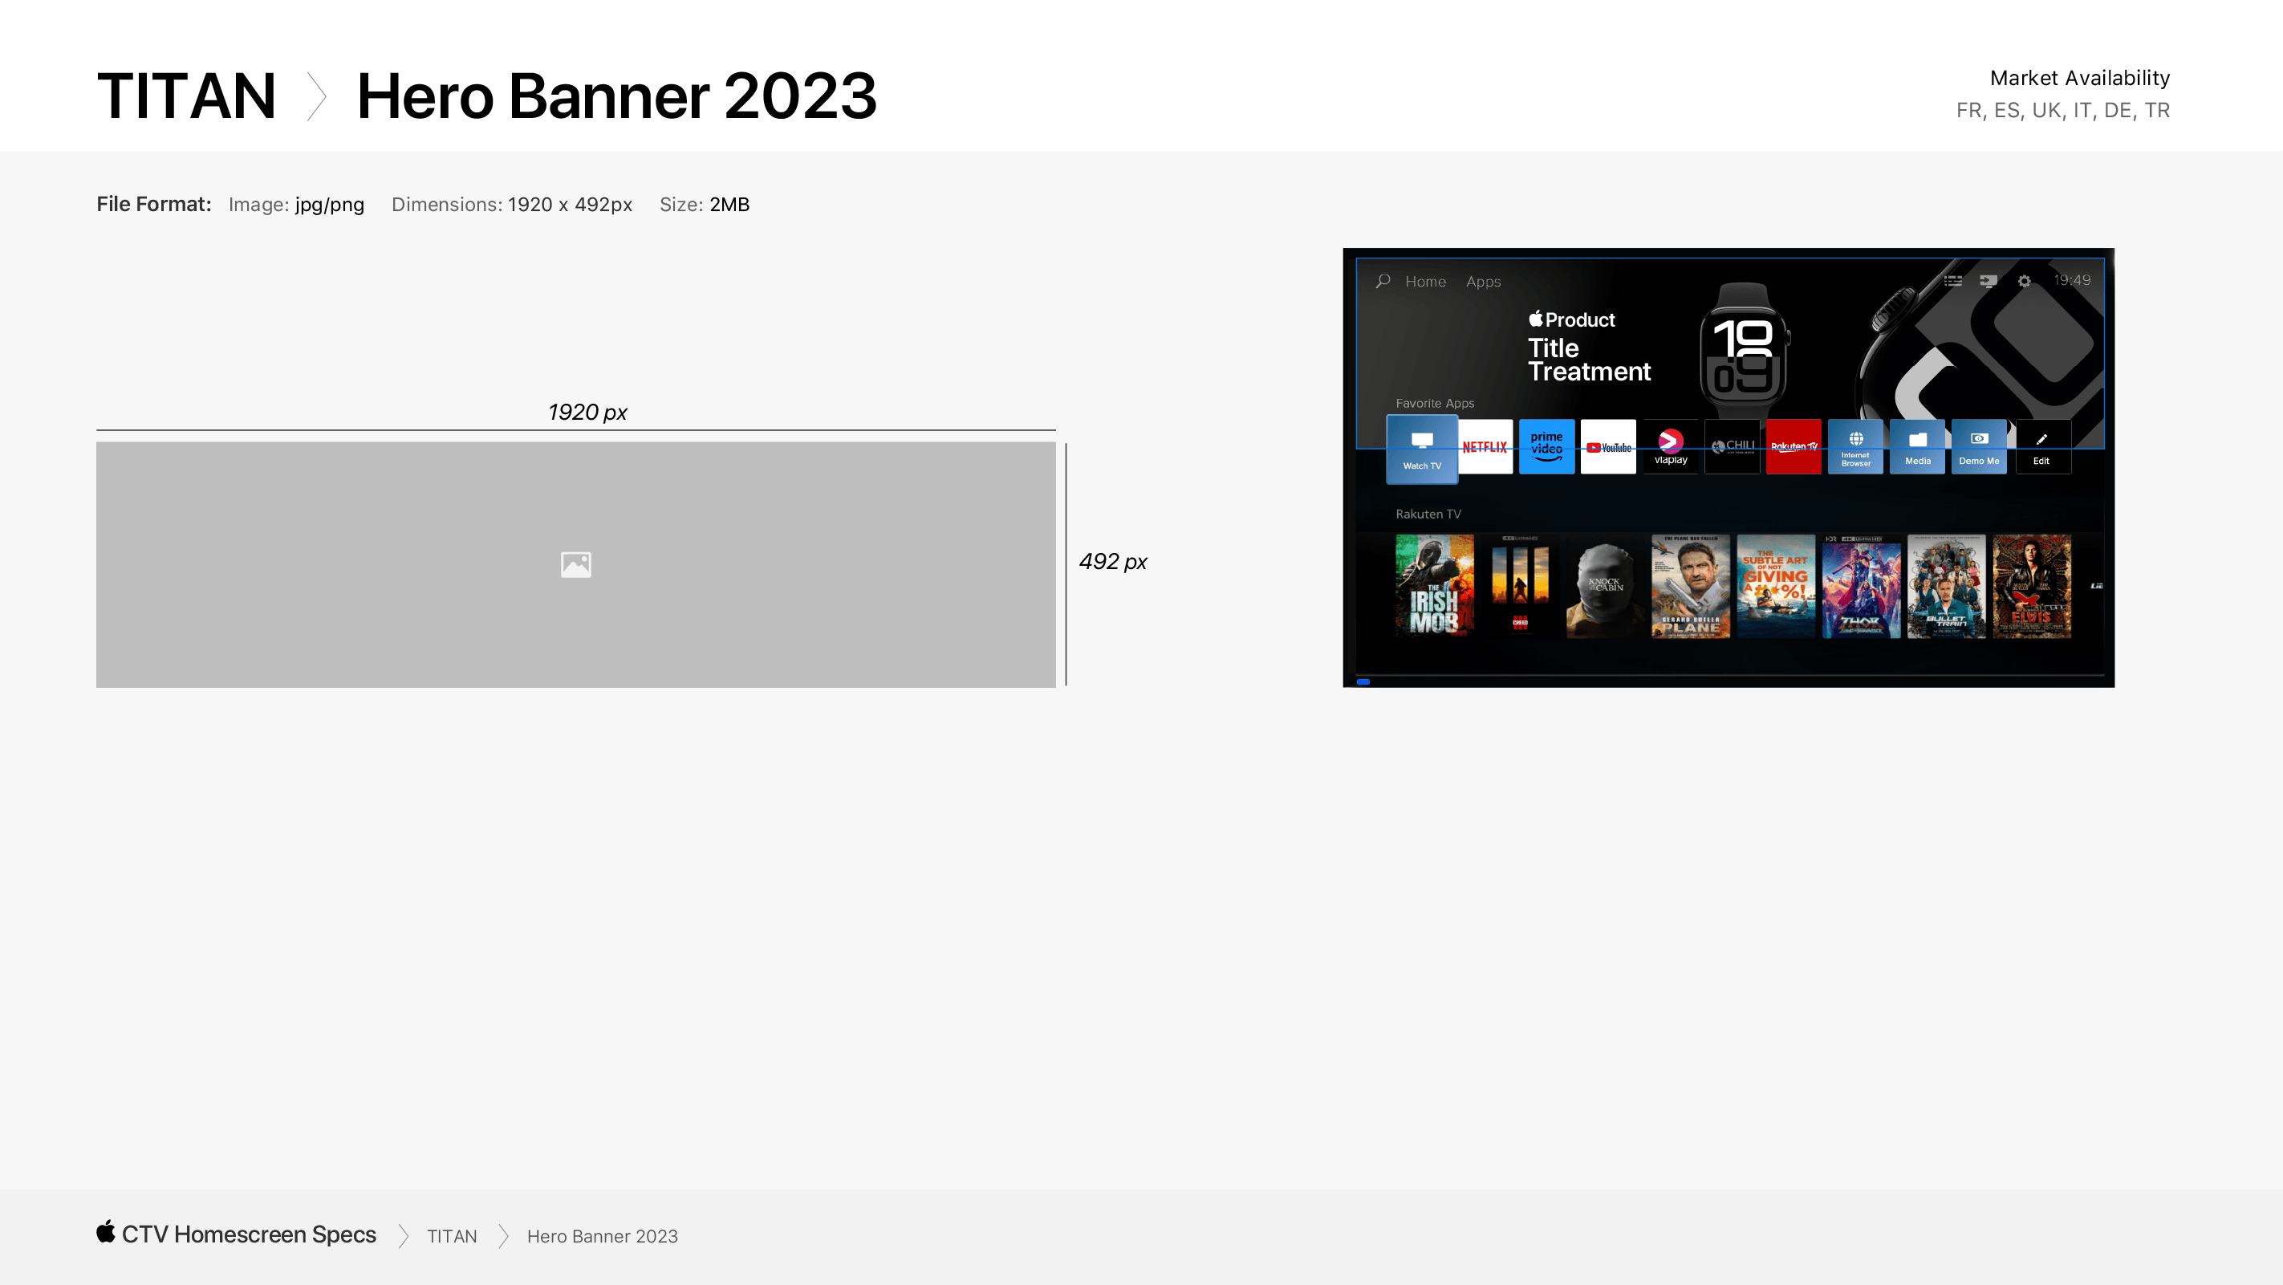Open the settings gear icon on TV
Viewport: 2283px width, 1285px height.
(x=2025, y=281)
